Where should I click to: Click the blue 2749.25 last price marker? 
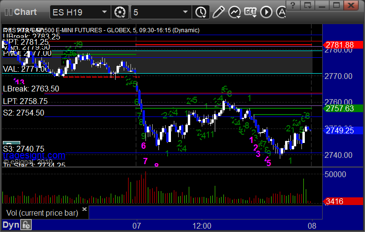point(343,130)
